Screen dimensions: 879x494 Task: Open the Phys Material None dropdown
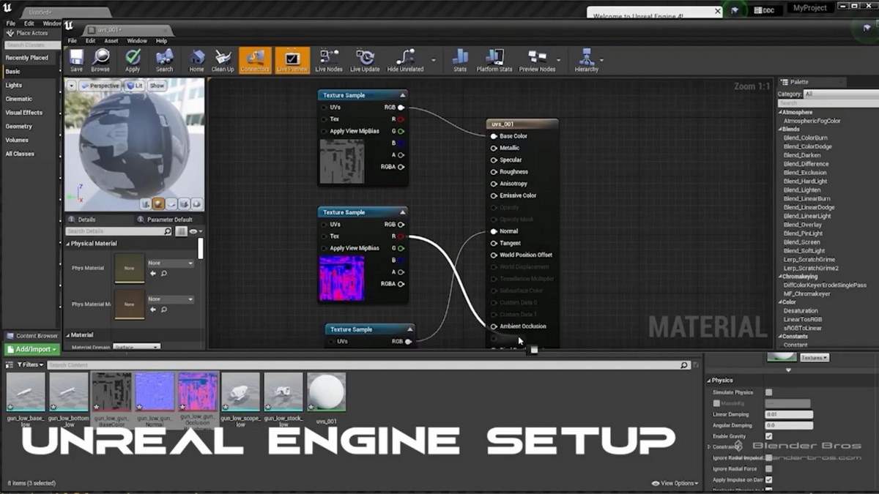(170, 263)
